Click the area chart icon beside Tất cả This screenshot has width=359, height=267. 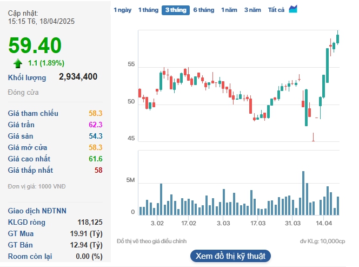click(x=293, y=9)
